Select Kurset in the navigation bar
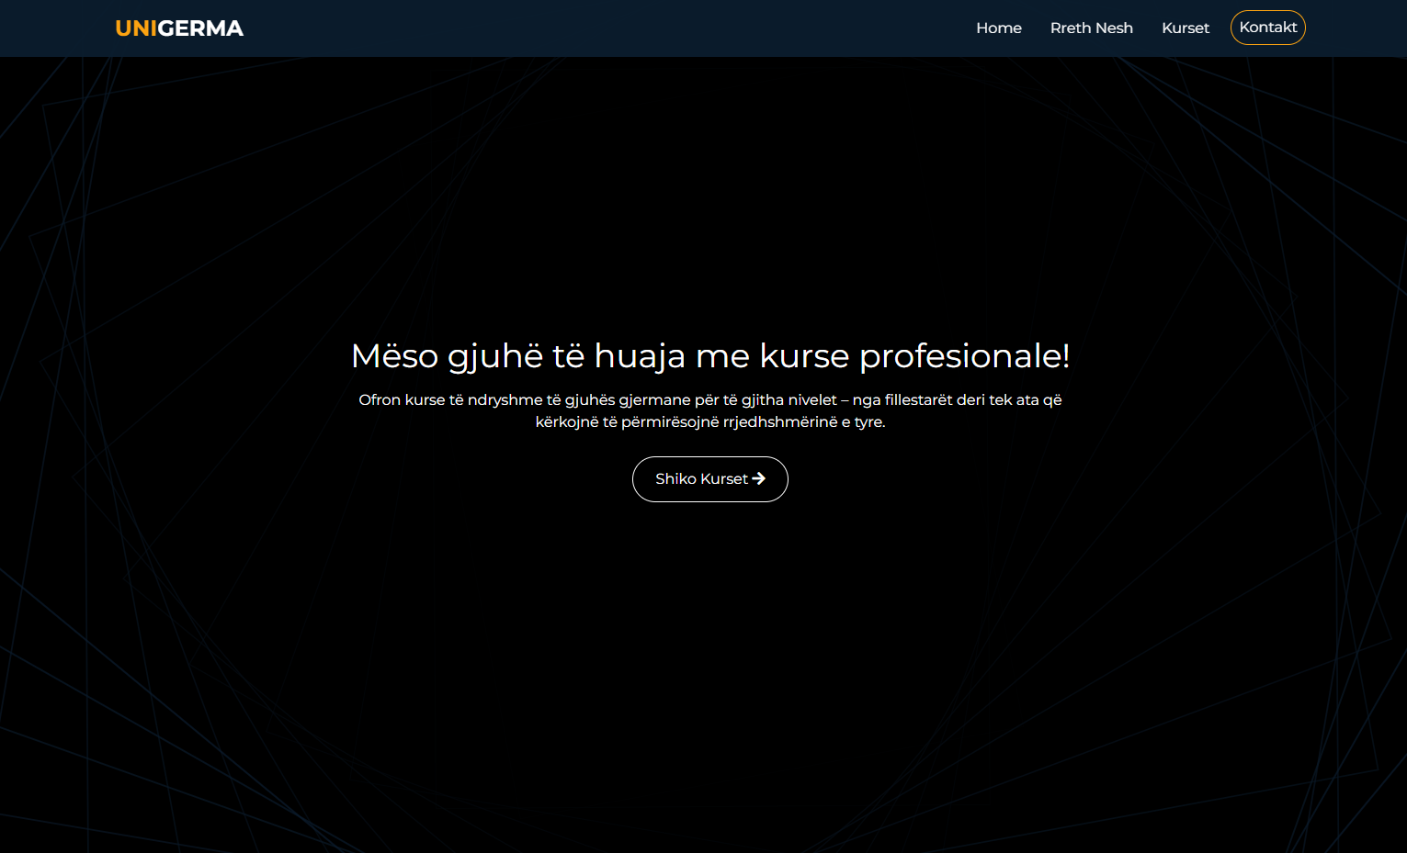The width and height of the screenshot is (1407, 853). point(1185,28)
